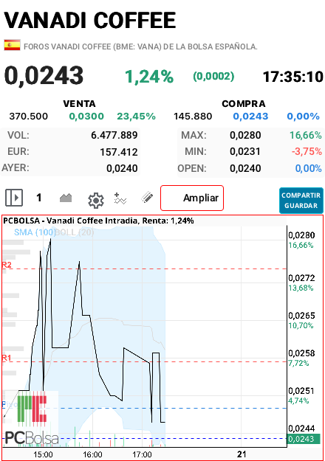This screenshot has width=325, height=461.
Task: Toggle the BOLL (20) indicator label
Action: click(x=75, y=232)
